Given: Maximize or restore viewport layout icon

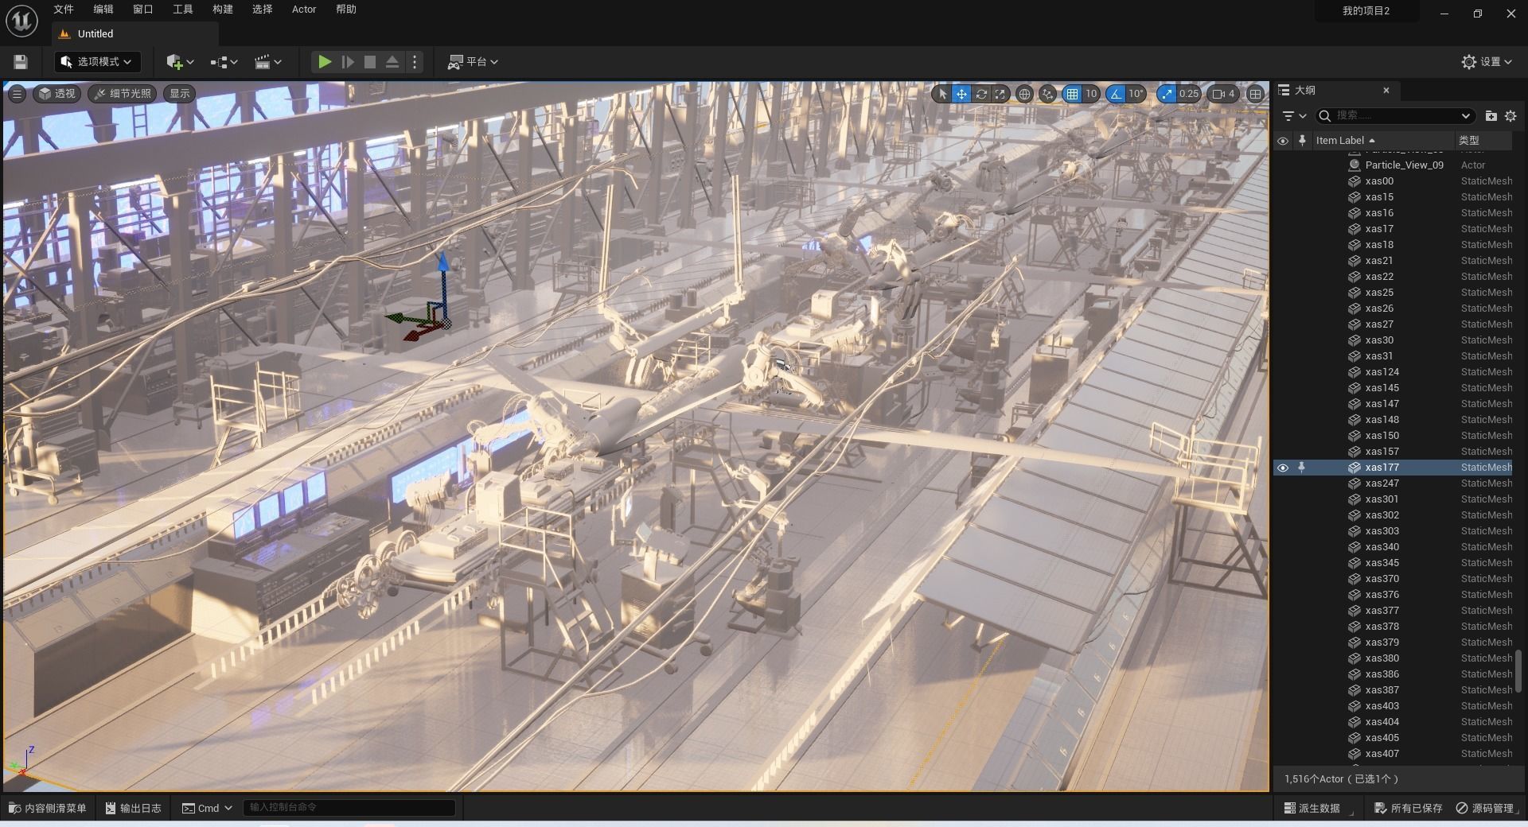Looking at the screenshot, I should [x=1255, y=94].
